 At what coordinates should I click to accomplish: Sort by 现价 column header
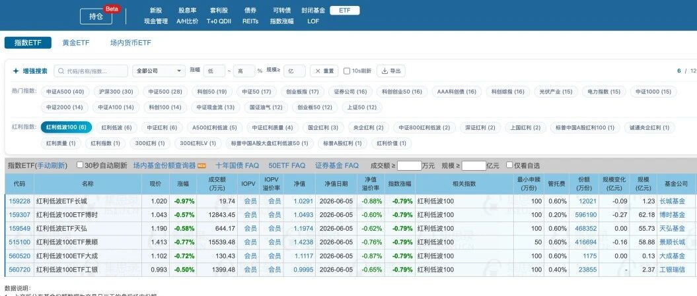pos(155,183)
